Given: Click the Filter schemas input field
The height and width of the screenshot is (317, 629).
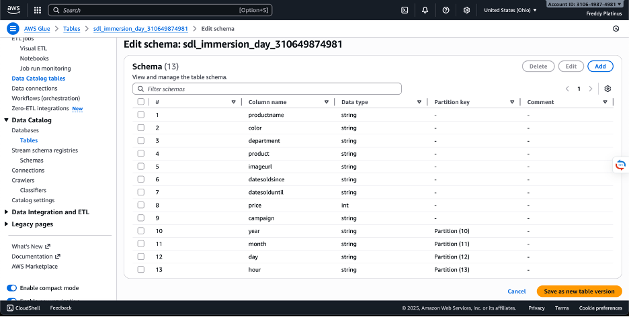Looking at the screenshot, I should click(x=267, y=89).
